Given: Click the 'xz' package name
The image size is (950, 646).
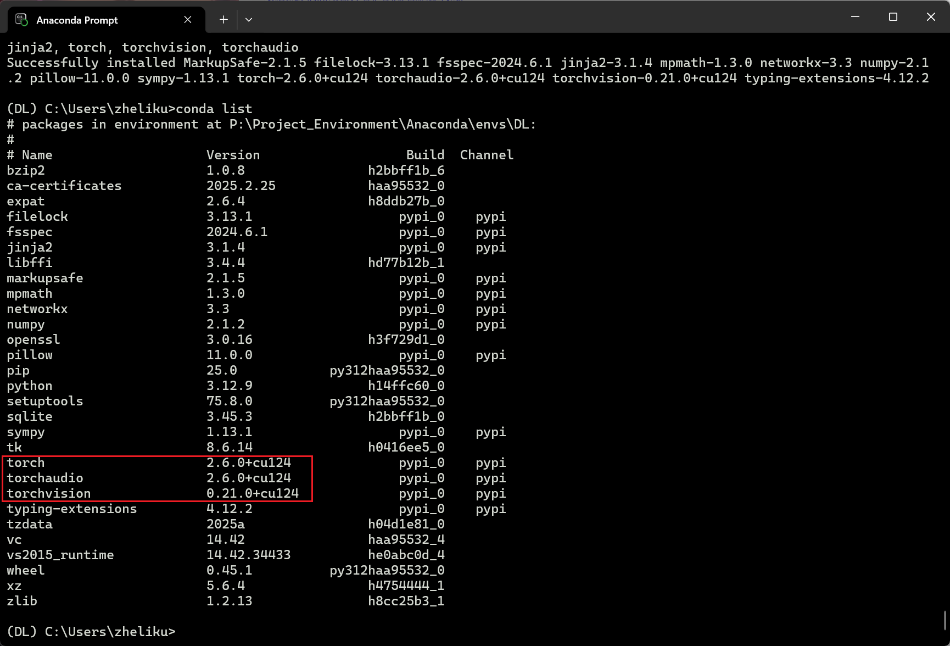Looking at the screenshot, I should click(x=14, y=586).
